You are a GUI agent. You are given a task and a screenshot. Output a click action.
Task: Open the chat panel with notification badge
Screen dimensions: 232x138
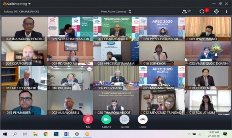[x=202, y=11]
